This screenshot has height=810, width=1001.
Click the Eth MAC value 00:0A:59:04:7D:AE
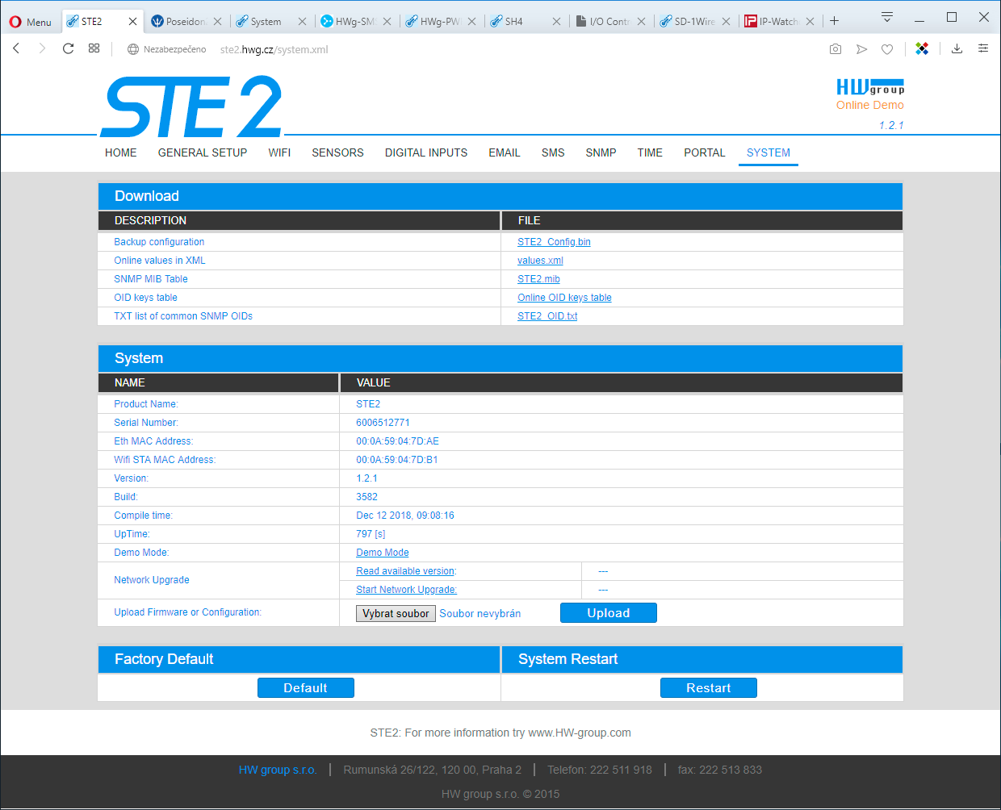pyautogui.click(x=397, y=441)
